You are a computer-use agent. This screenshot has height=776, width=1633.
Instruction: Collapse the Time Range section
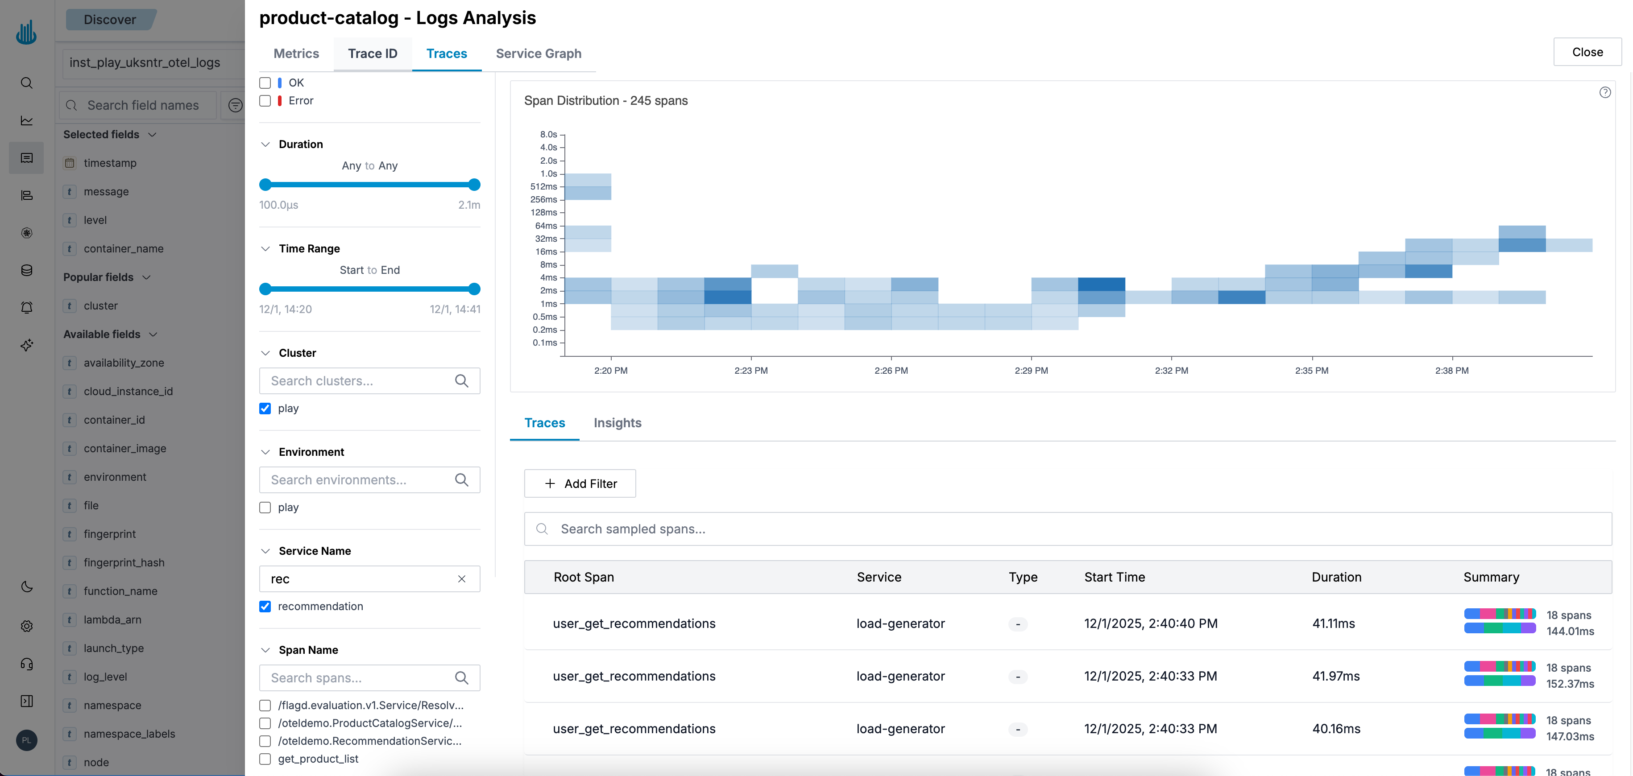[x=265, y=249]
